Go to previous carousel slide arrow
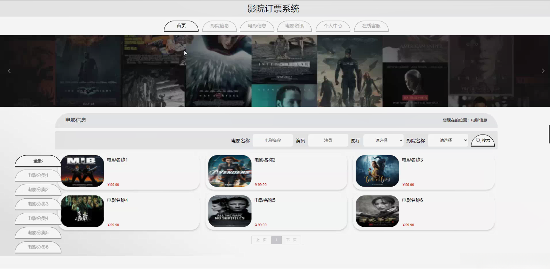550x269 pixels. (9, 71)
